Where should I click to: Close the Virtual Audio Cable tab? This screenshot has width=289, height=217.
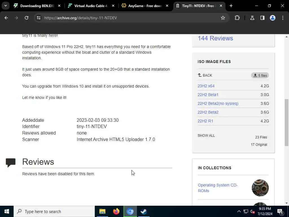pyautogui.click(x=113, y=6)
